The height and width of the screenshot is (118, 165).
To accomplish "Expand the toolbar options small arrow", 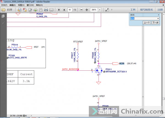I will tap(112, 10).
